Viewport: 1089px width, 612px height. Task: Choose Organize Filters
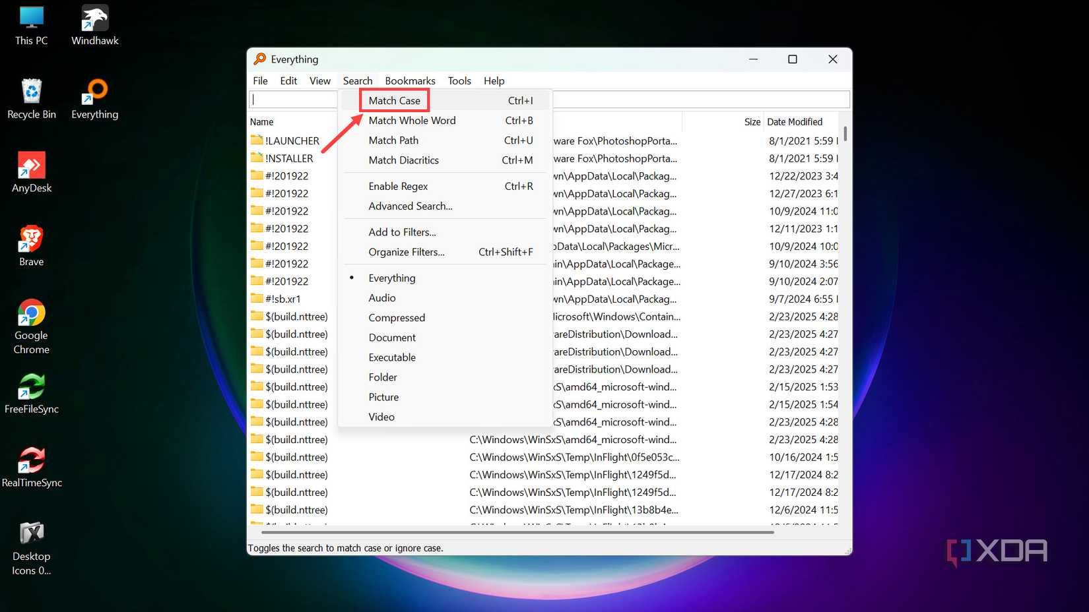406,251
